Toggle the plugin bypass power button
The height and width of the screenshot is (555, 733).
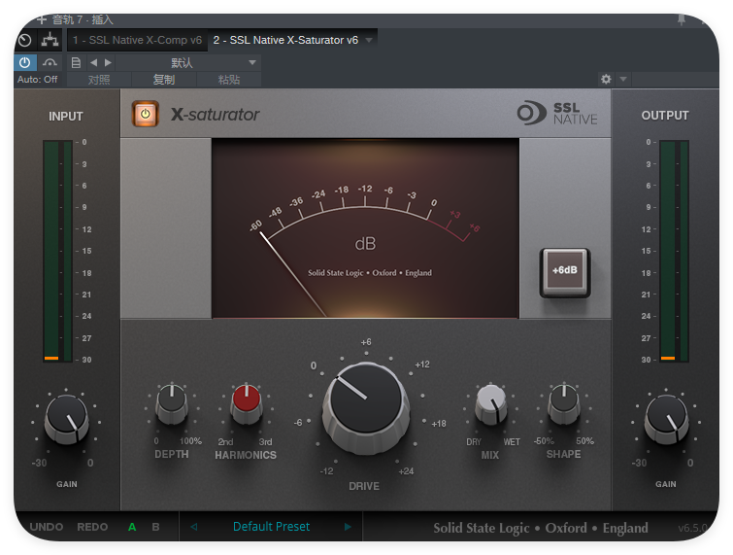24,62
